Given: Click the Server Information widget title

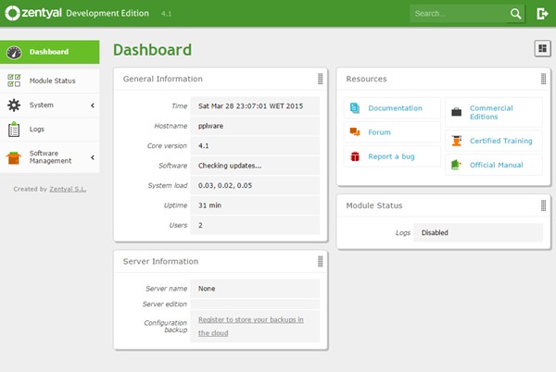Looking at the screenshot, I should 160,261.
